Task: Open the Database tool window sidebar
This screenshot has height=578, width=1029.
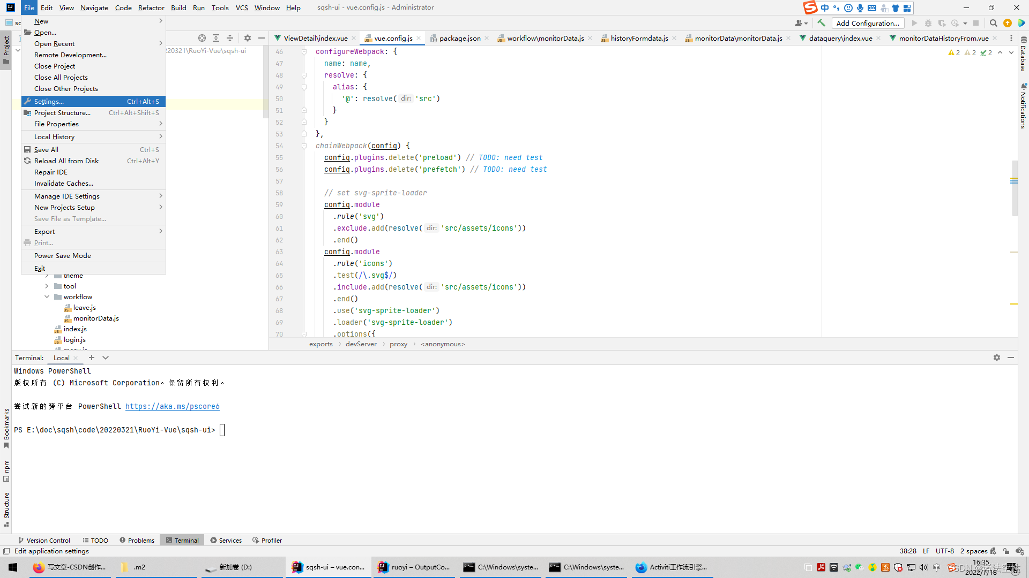Action: click(x=1023, y=55)
